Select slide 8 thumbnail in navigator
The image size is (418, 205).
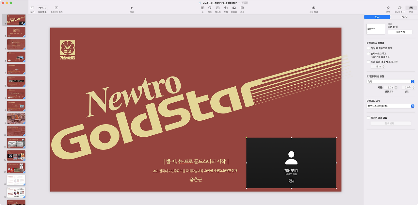16,106
